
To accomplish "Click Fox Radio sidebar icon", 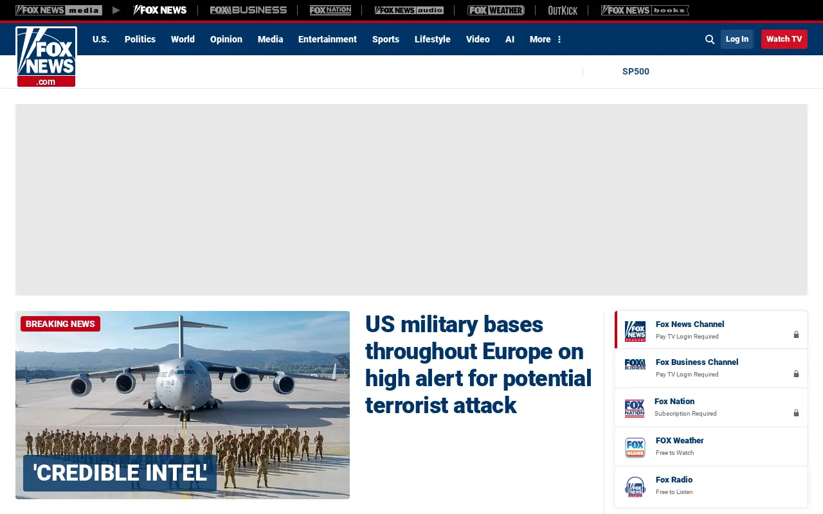I will 635,486.
